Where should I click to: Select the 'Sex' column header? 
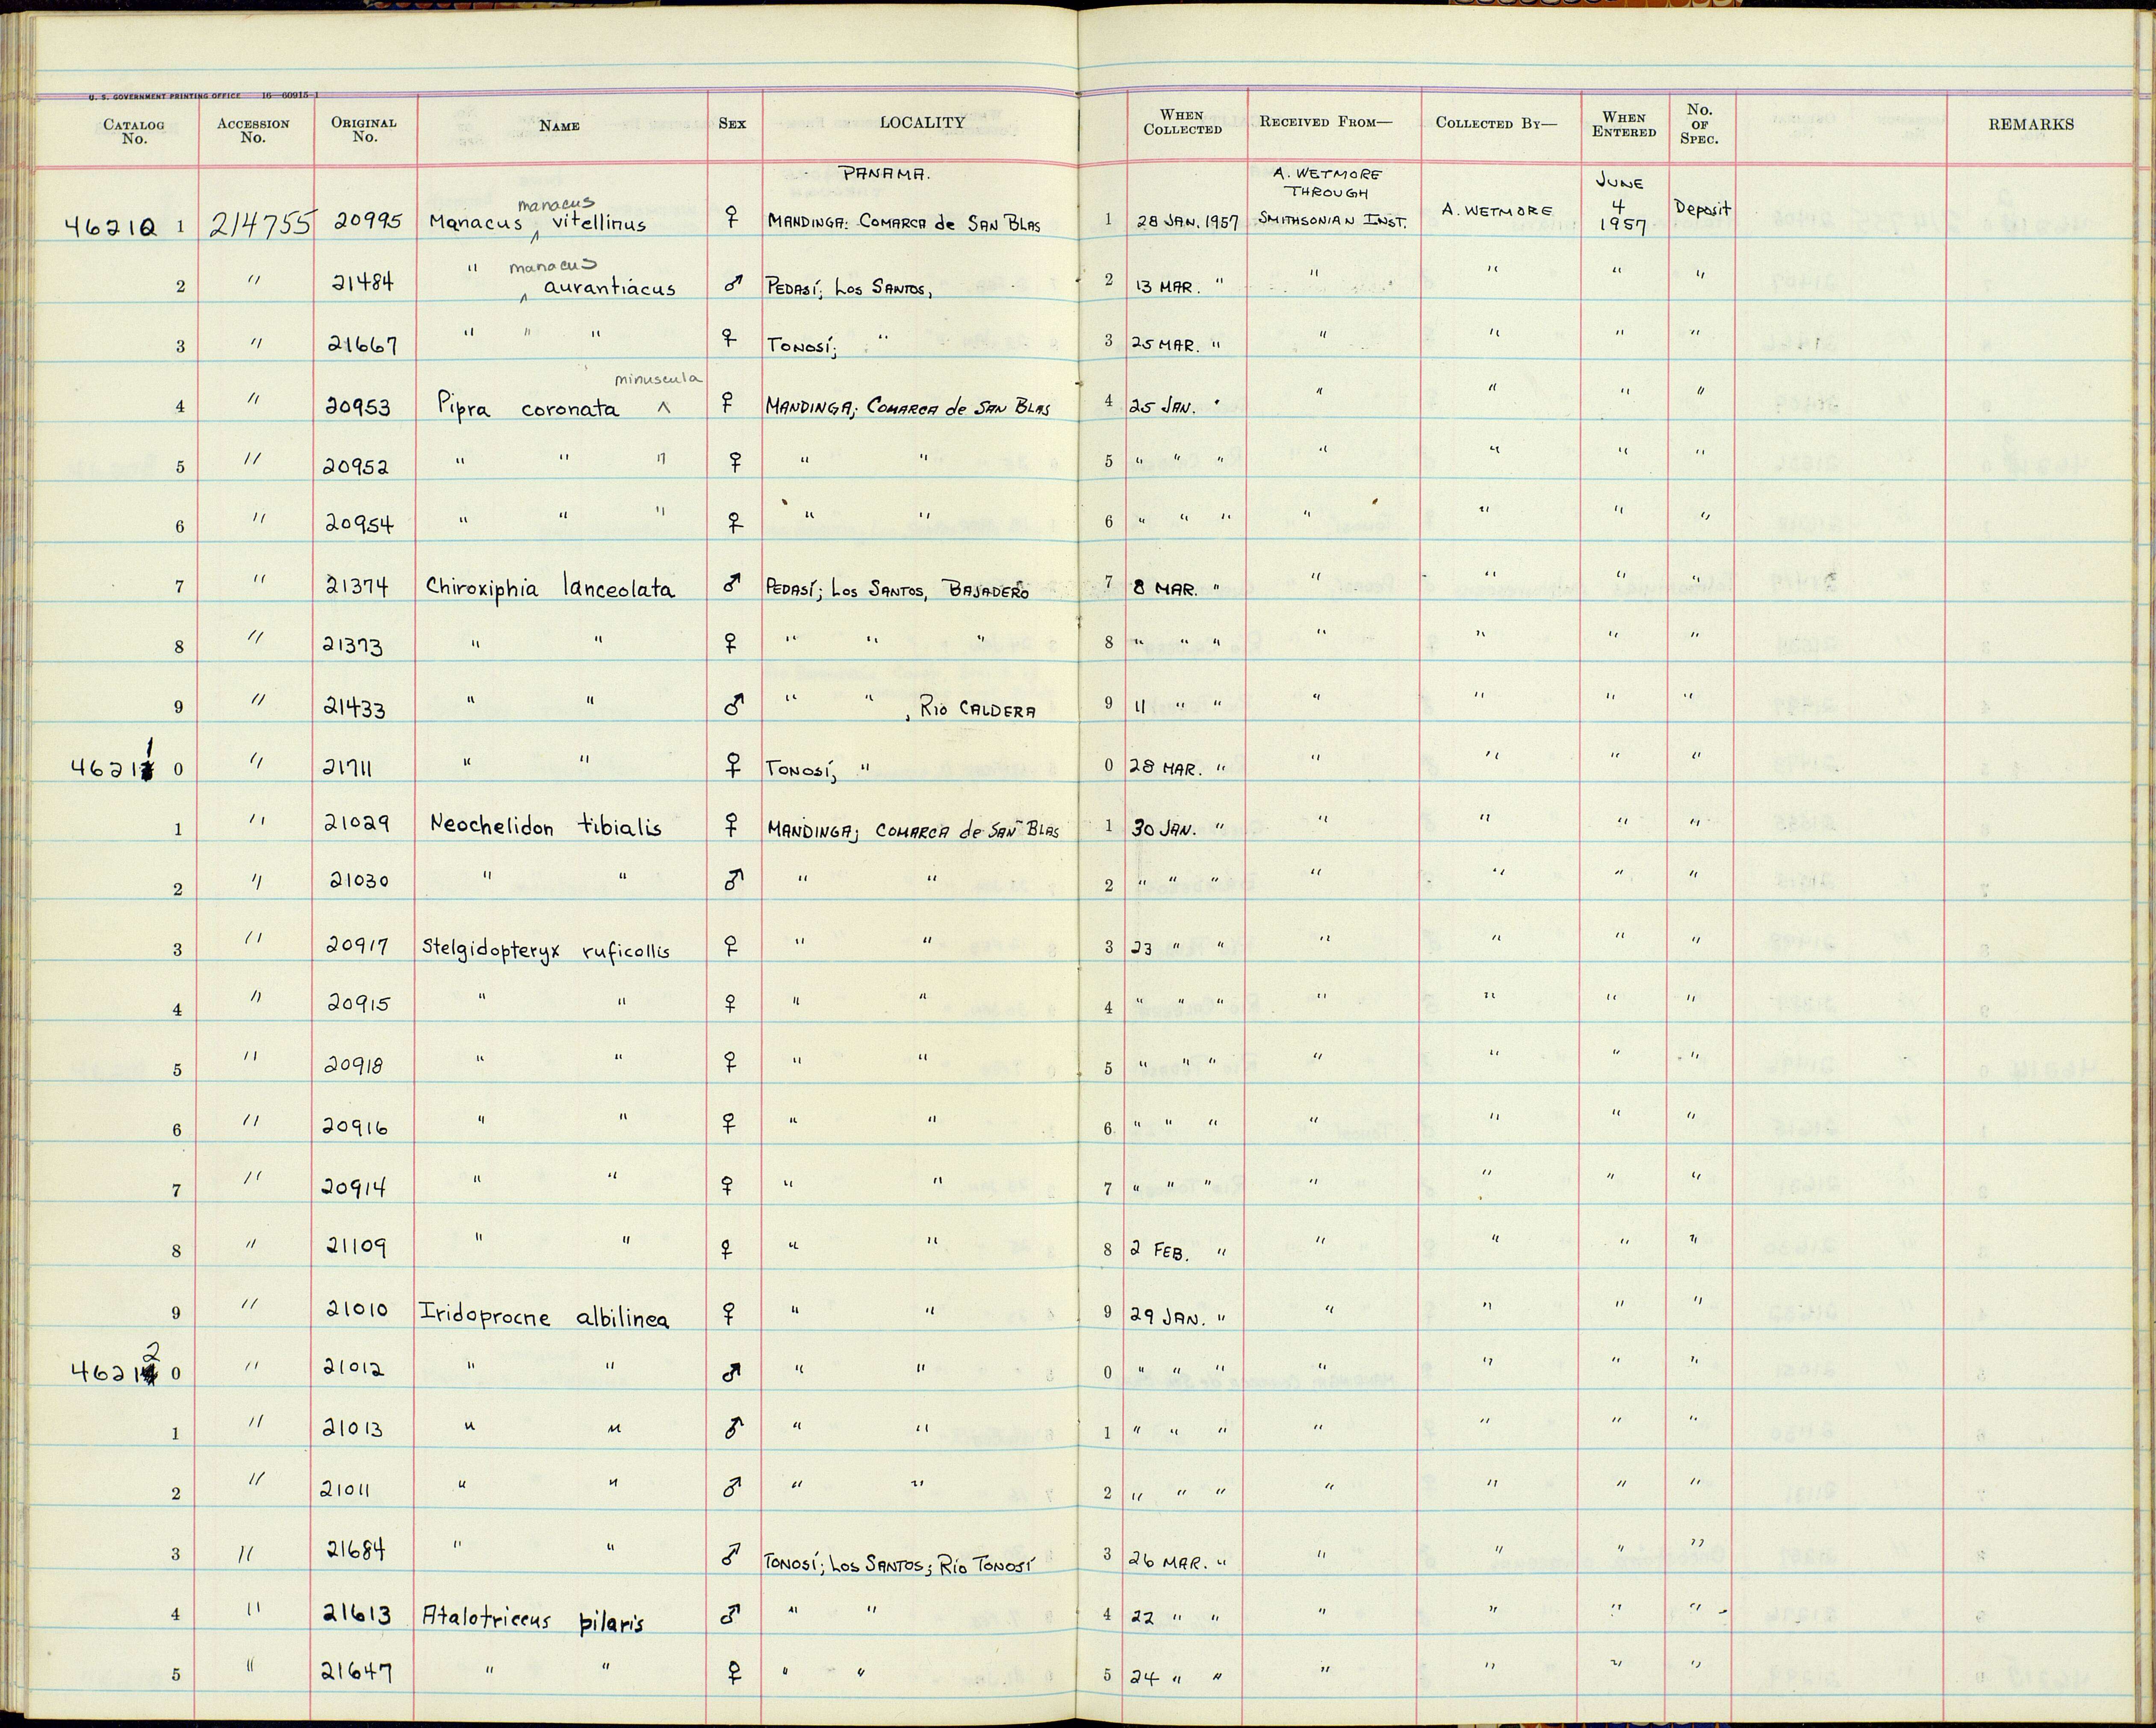[732, 124]
